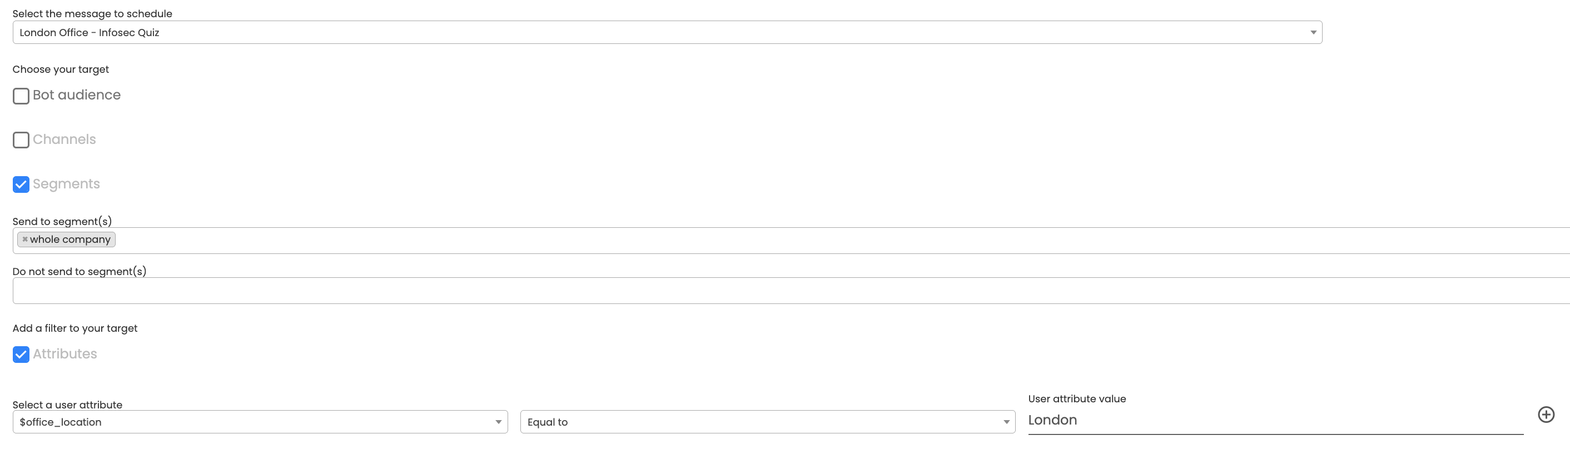Open the message to schedule dropdown
Image resolution: width=1570 pixels, height=449 pixels.
[x=667, y=32]
